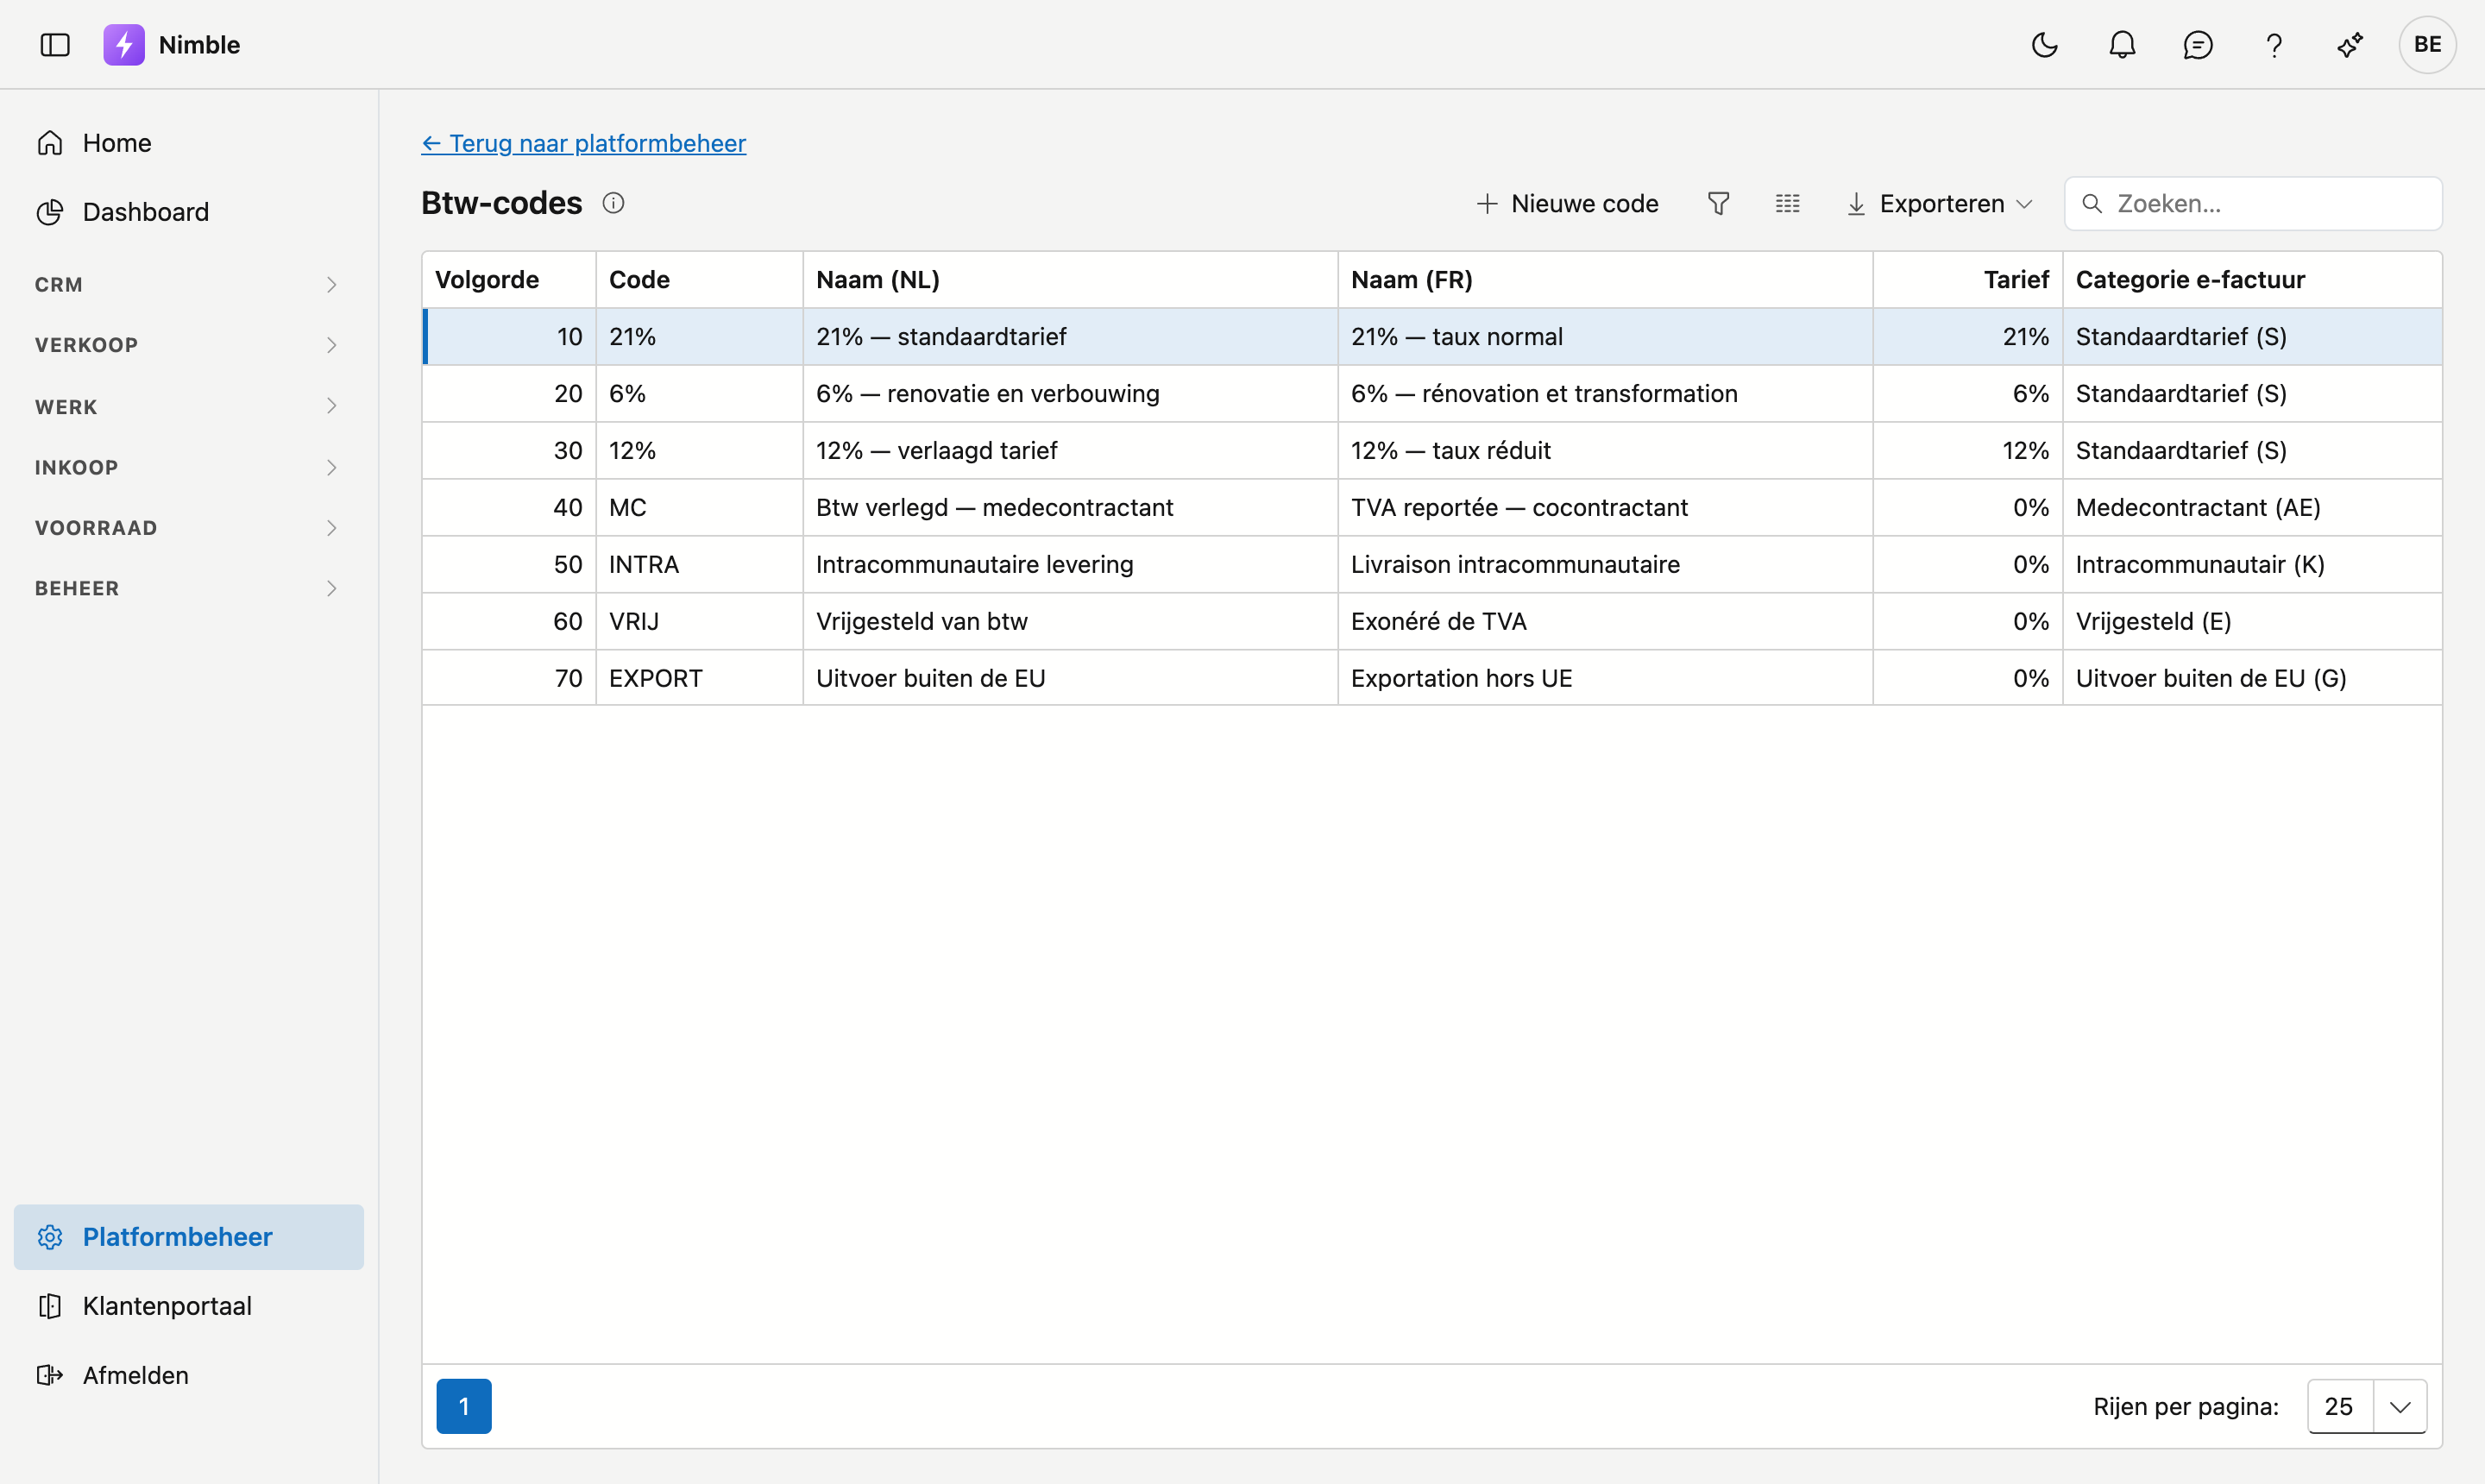Toggle dark mode with the moon icon
Viewport: 2485px width, 1484px height.
point(2045,45)
